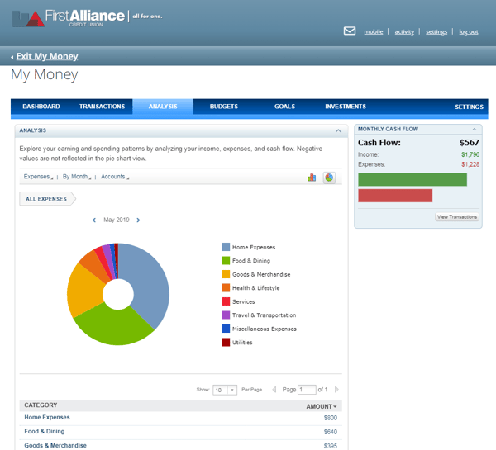Click the Utilities legend label
This screenshot has height=450, width=496.
click(x=242, y=343)
